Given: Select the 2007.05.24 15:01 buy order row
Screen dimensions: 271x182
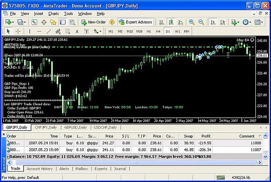Looking at the screenshot, I should 134,143.
